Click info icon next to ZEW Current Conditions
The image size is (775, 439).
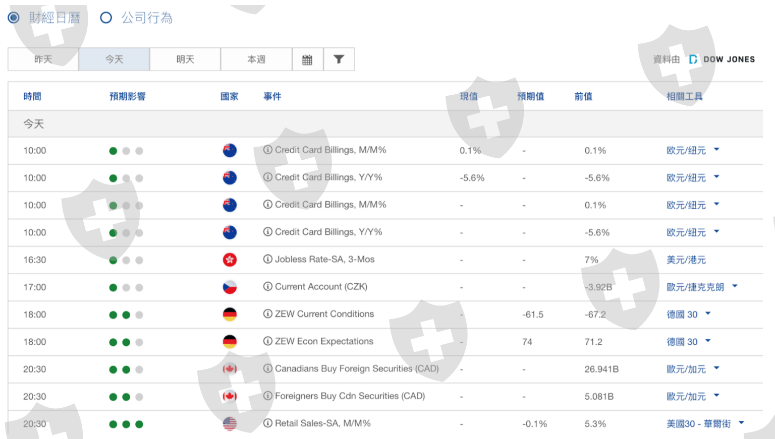pyautogui.click(x=268, y=314)
